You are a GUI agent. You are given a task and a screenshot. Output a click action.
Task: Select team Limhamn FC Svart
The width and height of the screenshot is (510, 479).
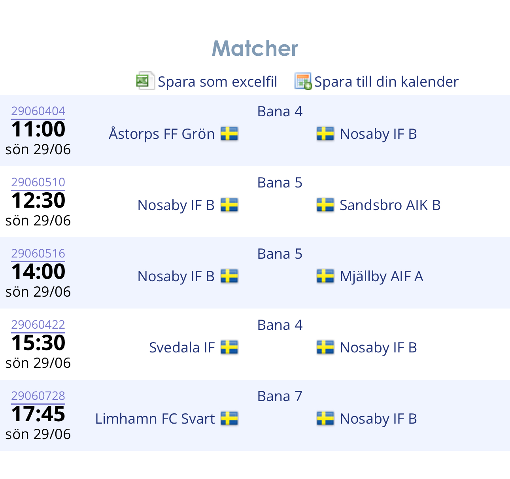tap(155, 419)
